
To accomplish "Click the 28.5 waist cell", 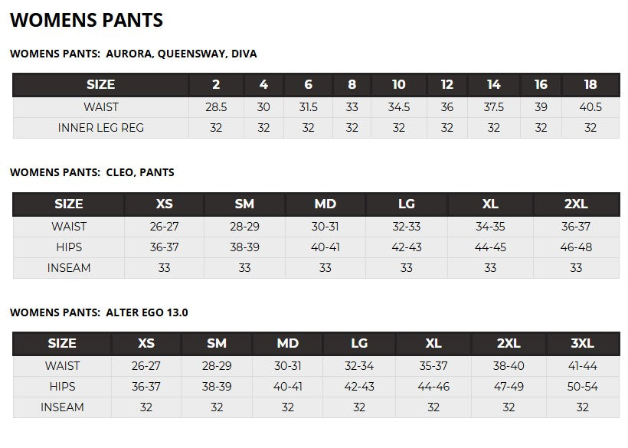I will [x=216, y=107].
